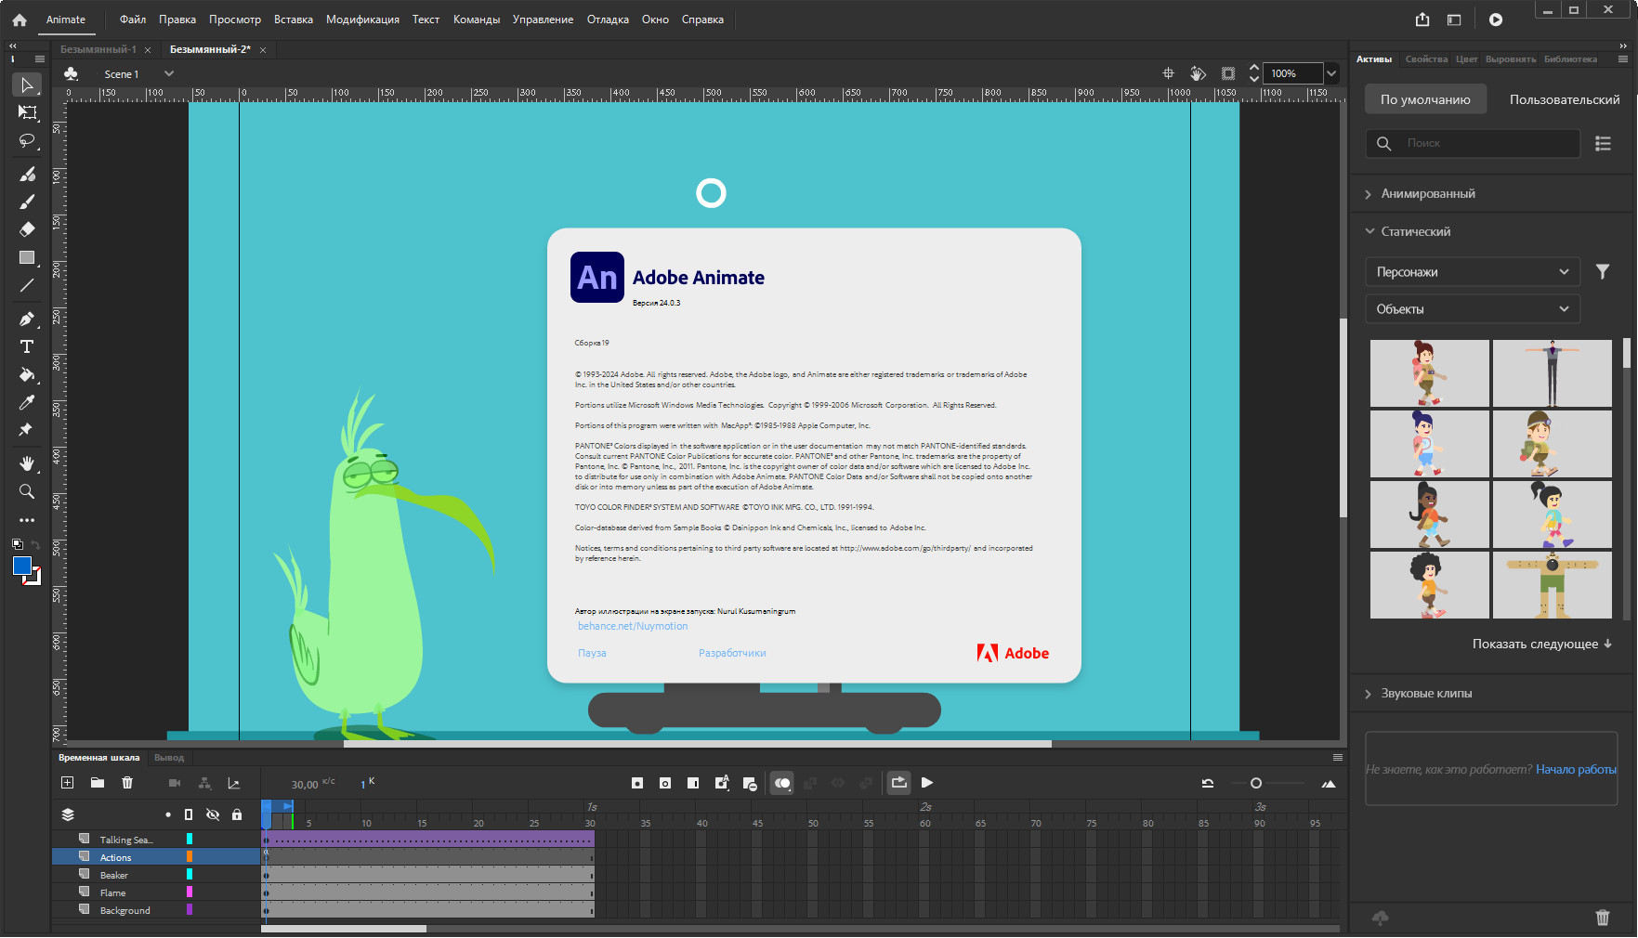Toggle show all layers as outlines

189,814
